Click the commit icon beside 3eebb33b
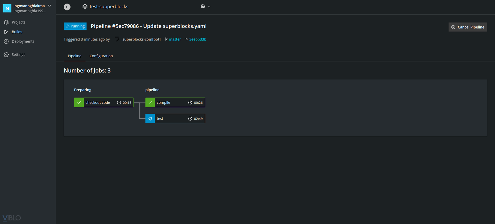The width and height of the screenshot is (495, 224). (x=187, y=39)
